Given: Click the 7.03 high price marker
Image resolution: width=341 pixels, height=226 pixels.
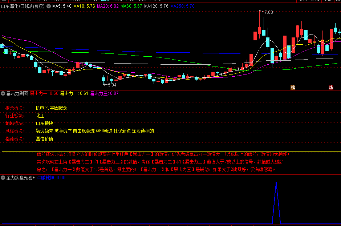Looking at the screenshot, I should tap(268, 12).
